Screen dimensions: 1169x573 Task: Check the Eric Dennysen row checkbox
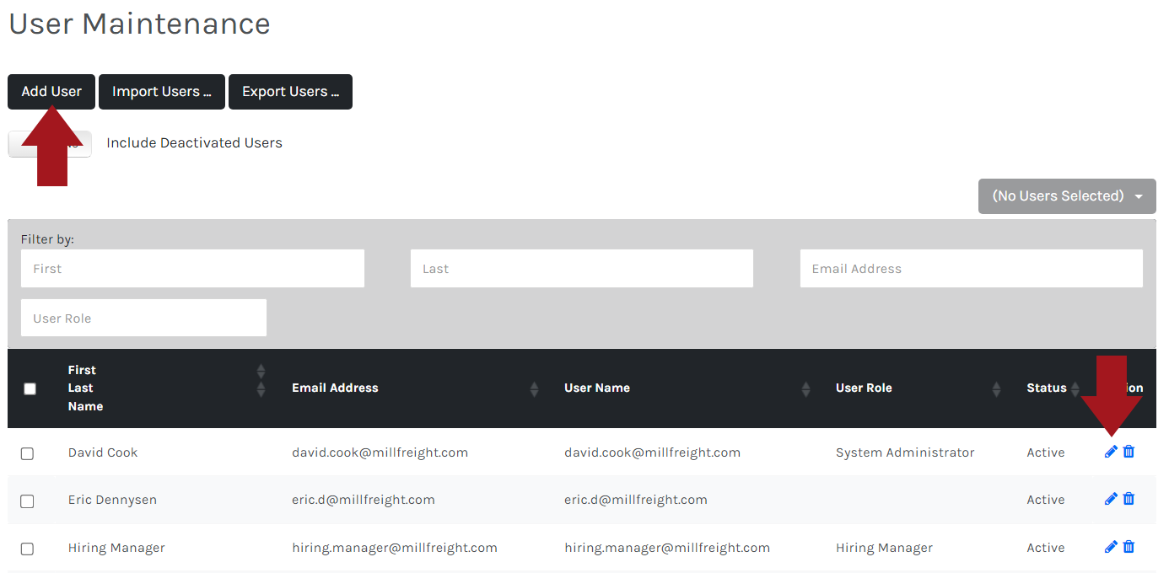(x=27, y=501)
